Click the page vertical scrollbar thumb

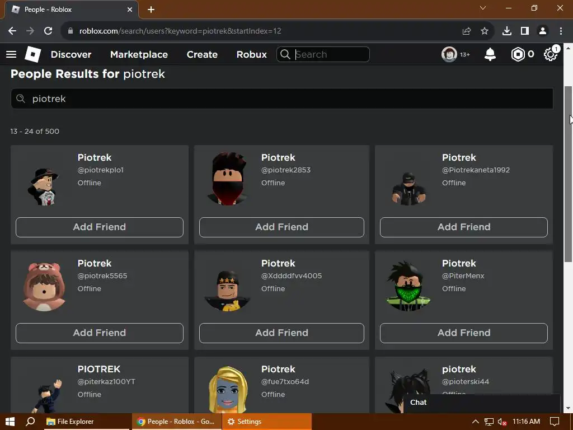pos(569,174)
